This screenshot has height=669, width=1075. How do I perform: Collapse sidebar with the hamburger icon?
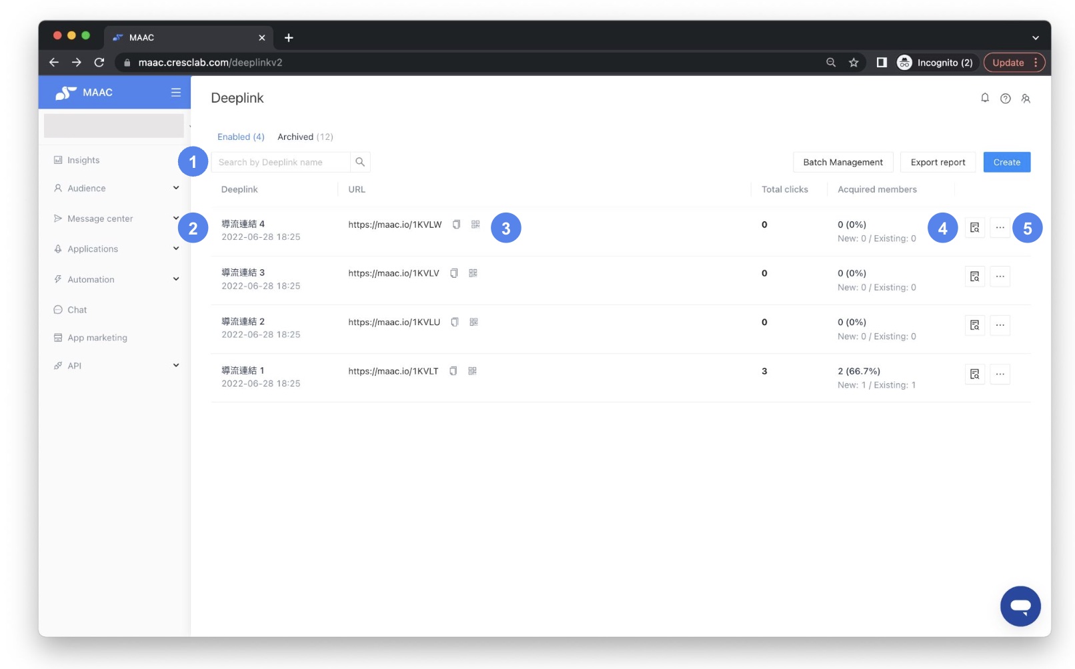pos(175,93)
